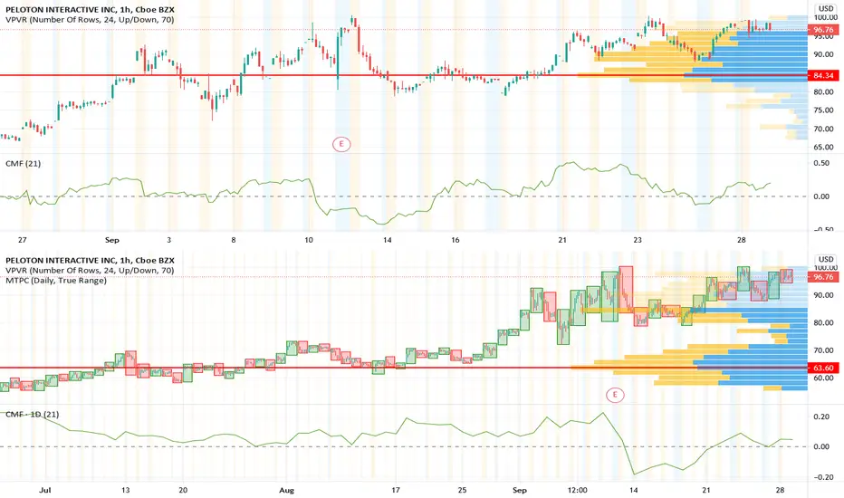Click the VPVR indicator legend in the top chart
This screenshot has width=844, height=498.
[90, 19]
